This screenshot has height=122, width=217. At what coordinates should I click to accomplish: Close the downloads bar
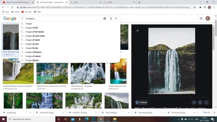[x=214, y=113]
